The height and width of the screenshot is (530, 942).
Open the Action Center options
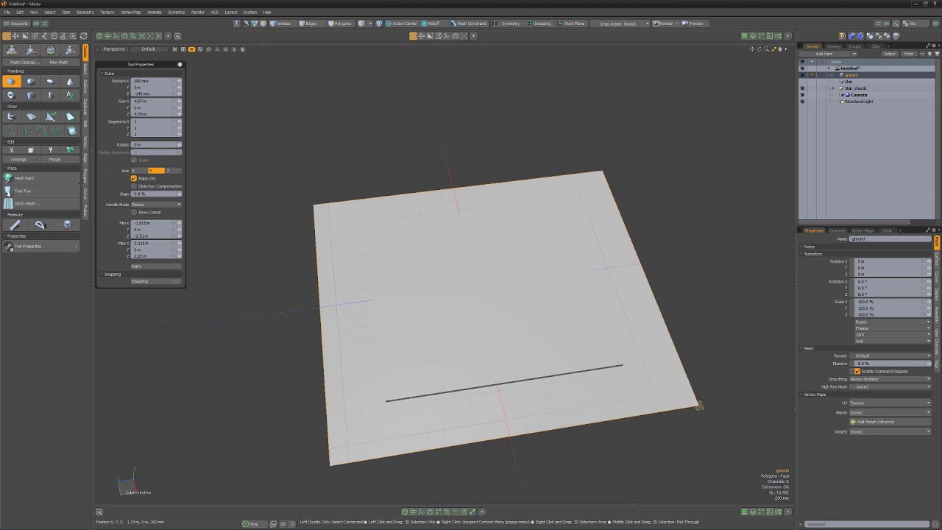click(x=402, y=24)
